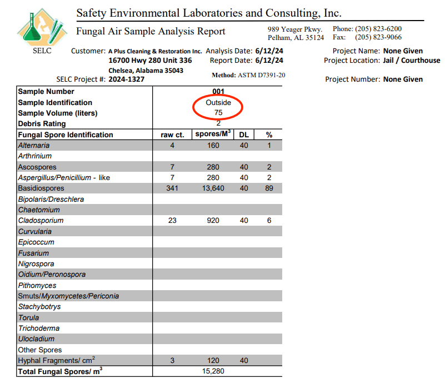The height and width of the screenshot is (378, 445).
Task: Click the Cladosporium raw count 23
Action: point(172,221)
